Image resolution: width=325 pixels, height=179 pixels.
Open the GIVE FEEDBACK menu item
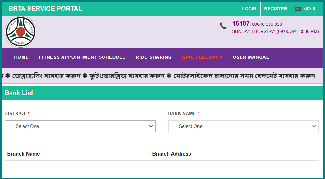tap(202, 57)
